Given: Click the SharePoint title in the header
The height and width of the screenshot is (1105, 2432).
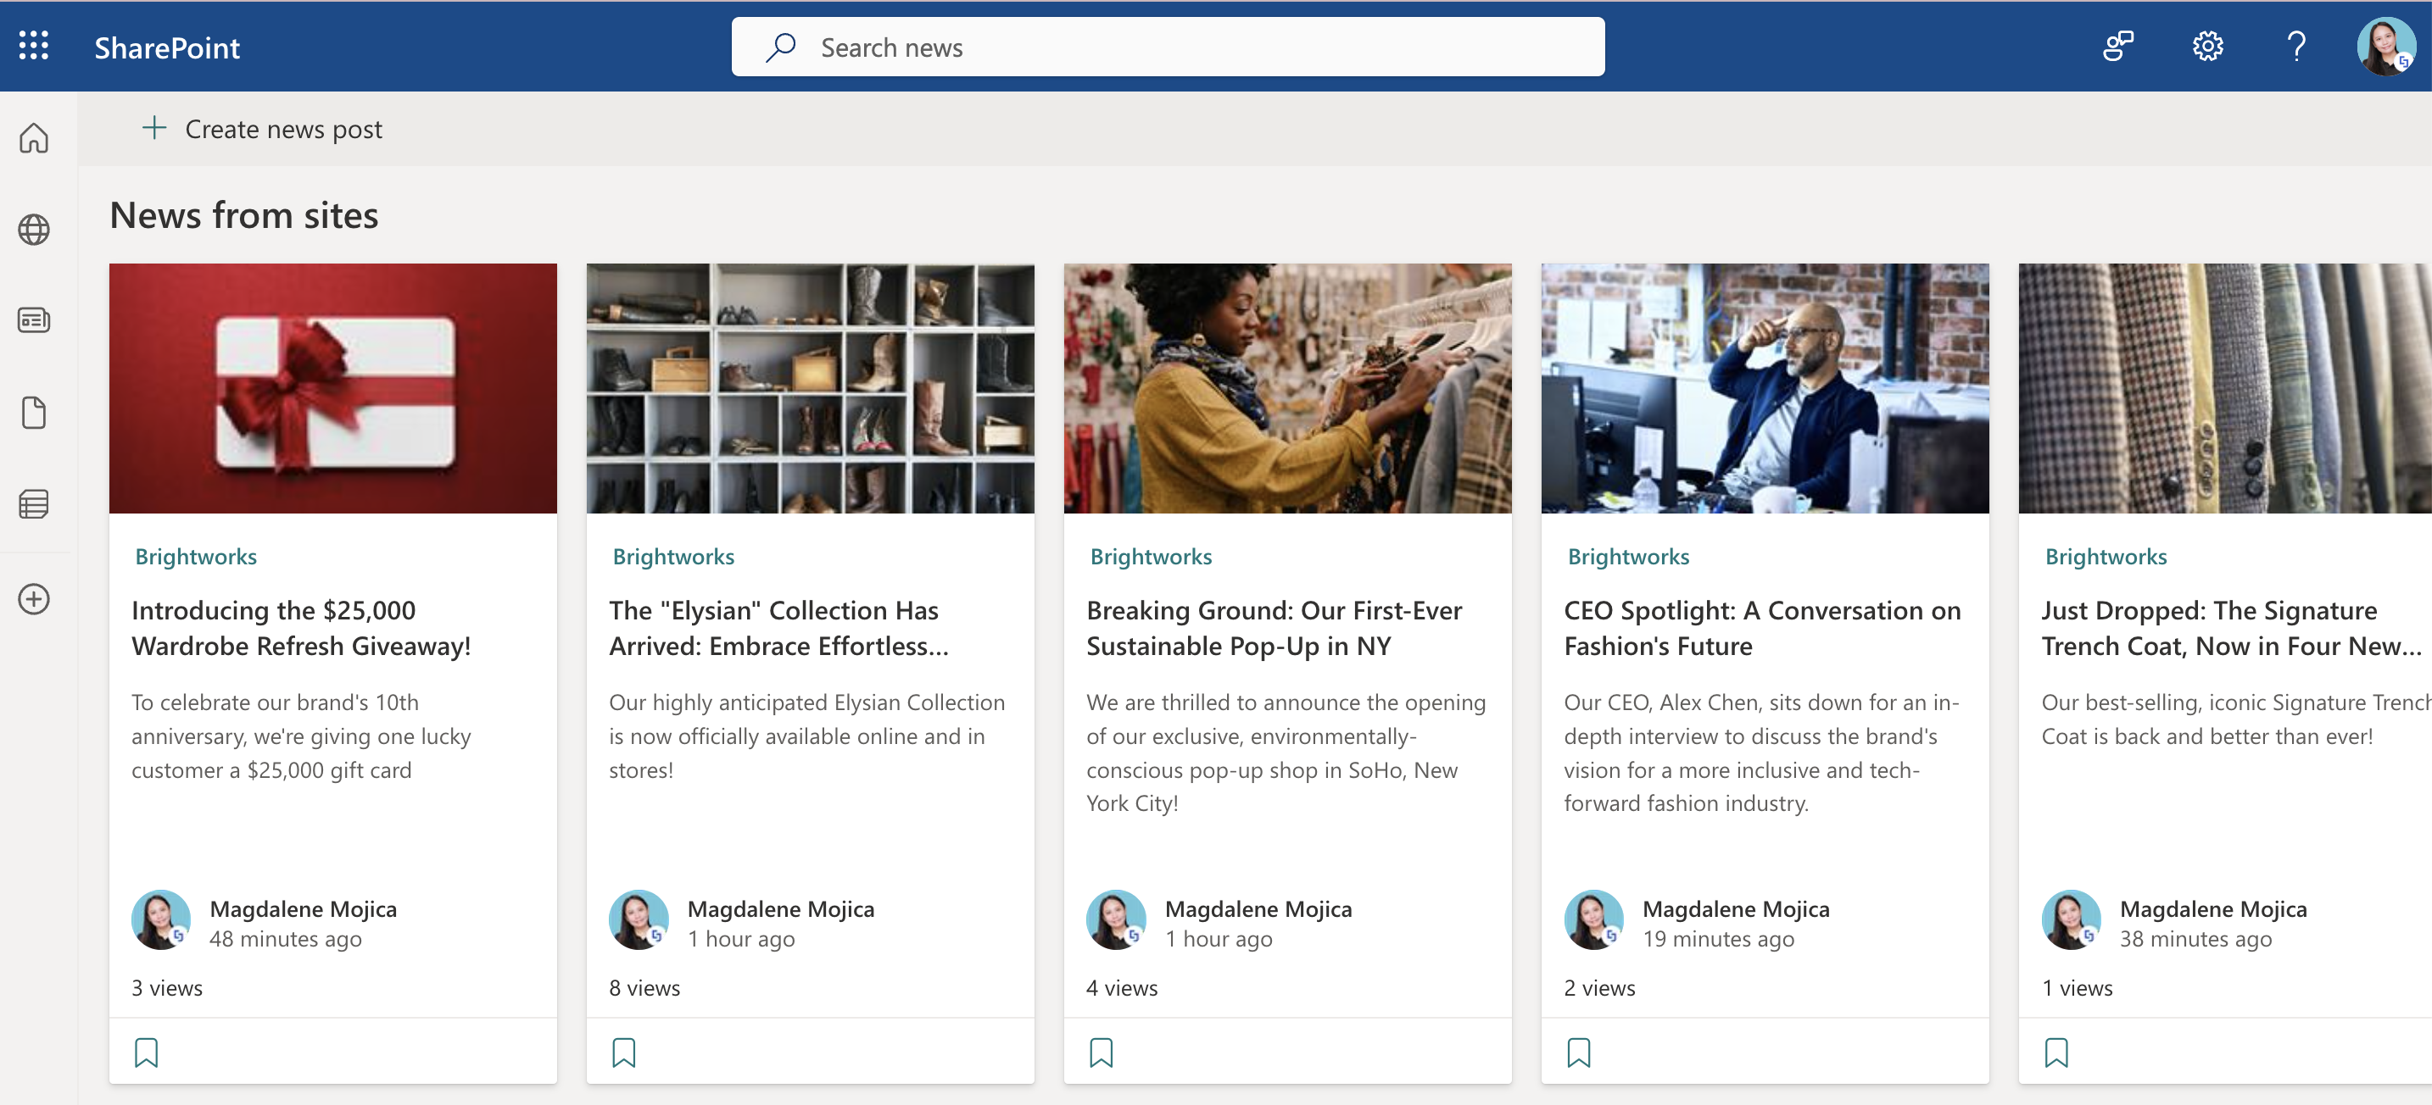Looking at the screenshot, I should 167,47.
